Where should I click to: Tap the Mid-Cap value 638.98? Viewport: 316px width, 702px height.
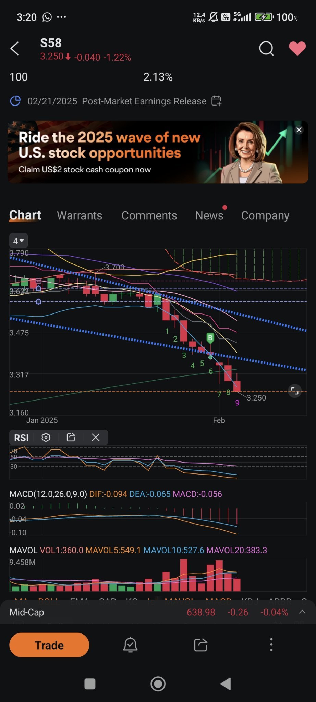coord(201,612)
